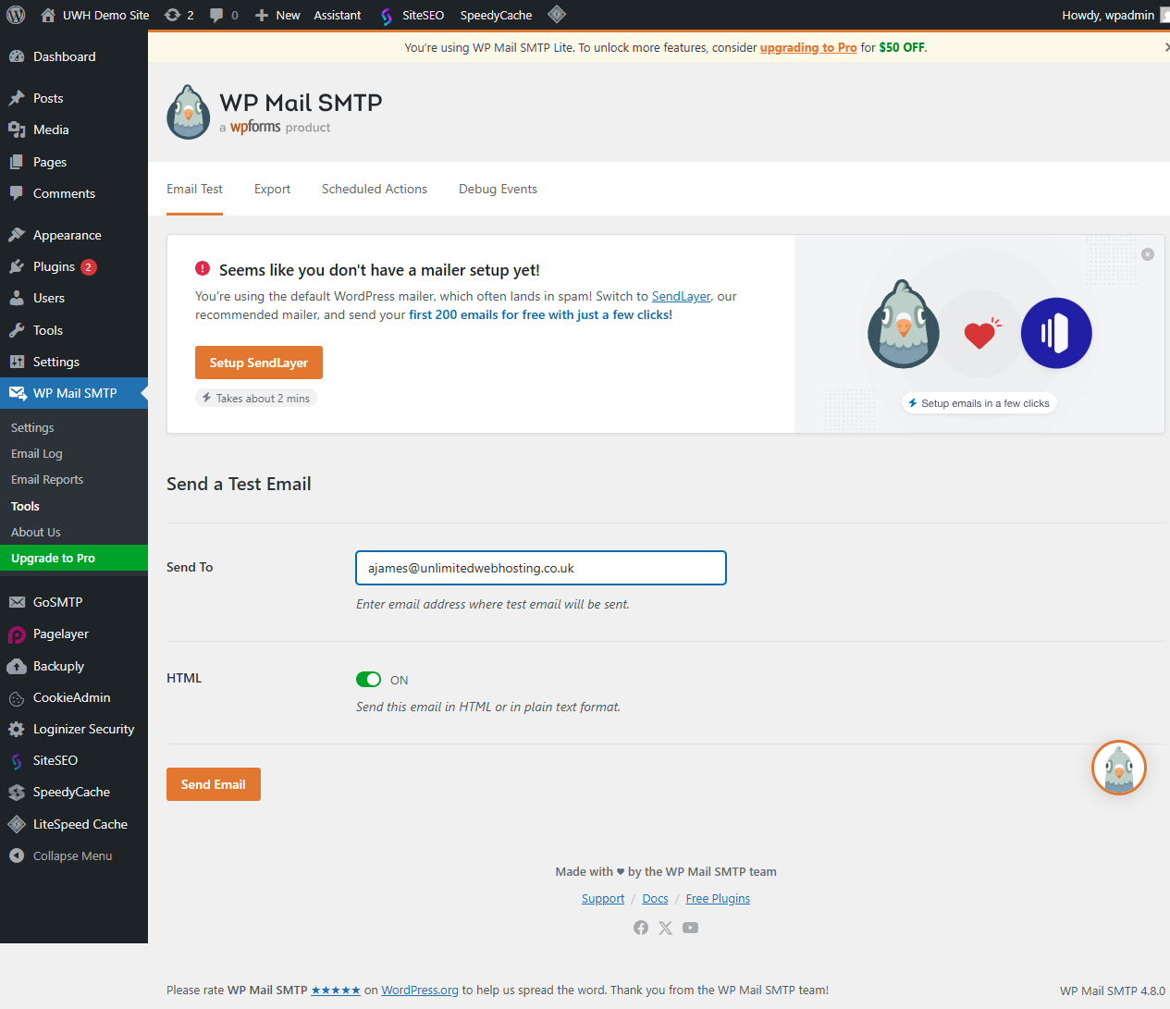The image size is (1170, 1009).
Task: Open the SpeedyCache sidebar icon
Action: click(17, 793)
